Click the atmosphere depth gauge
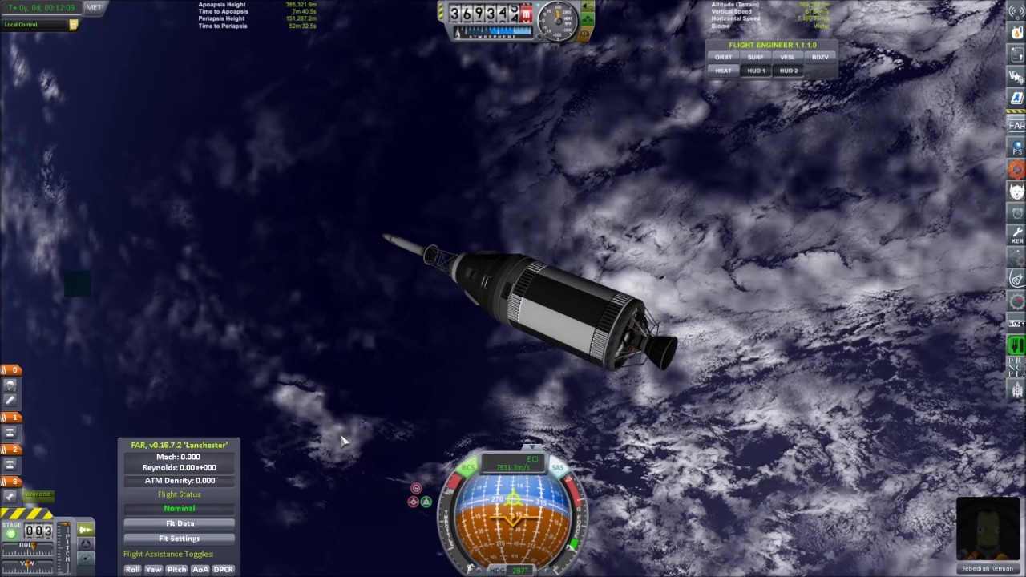 coord(493,33)
